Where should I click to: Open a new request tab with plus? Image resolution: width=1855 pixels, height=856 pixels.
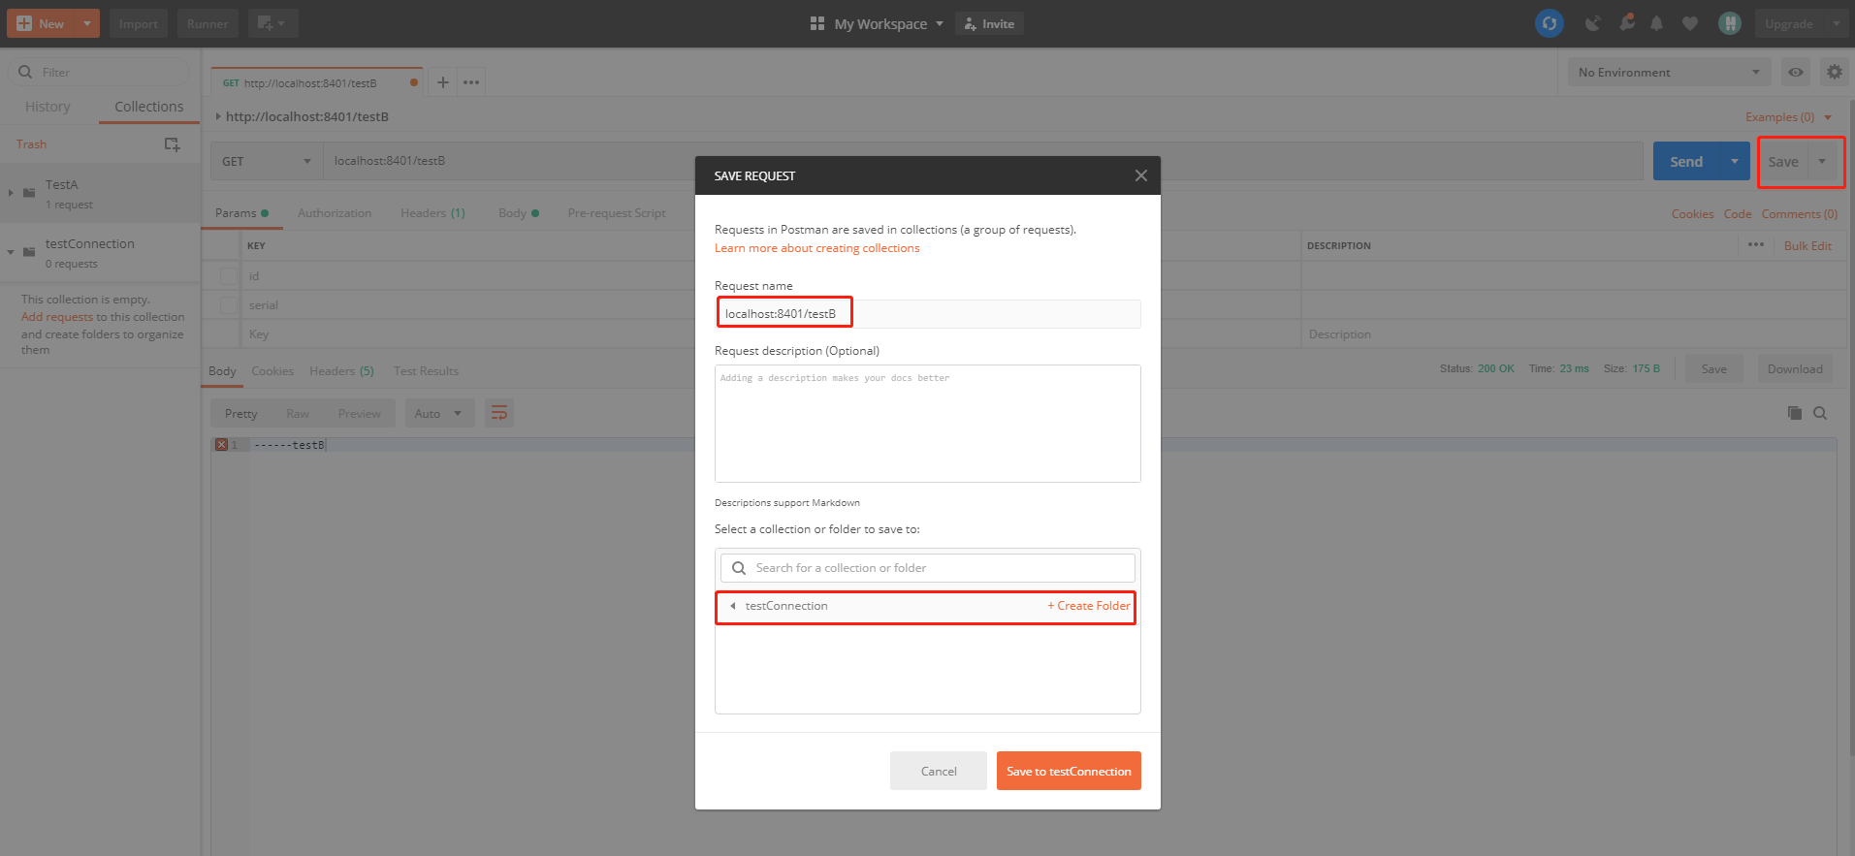tap(442, 82)
